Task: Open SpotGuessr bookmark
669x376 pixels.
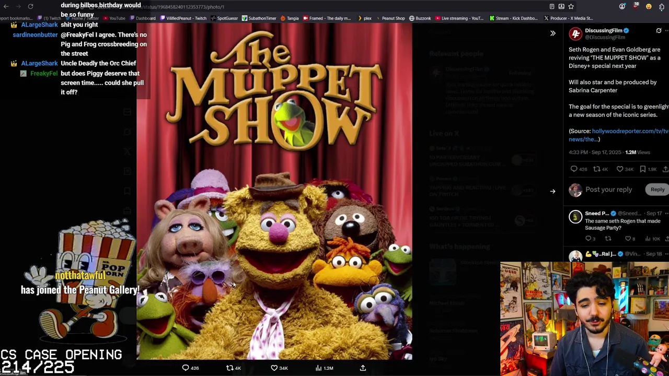Action: pos(224,18)
